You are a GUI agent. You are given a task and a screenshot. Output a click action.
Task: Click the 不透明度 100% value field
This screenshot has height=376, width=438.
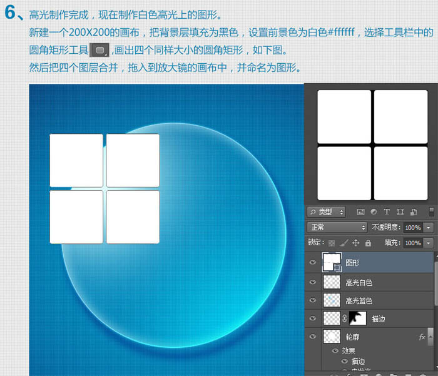coord(413,228)
